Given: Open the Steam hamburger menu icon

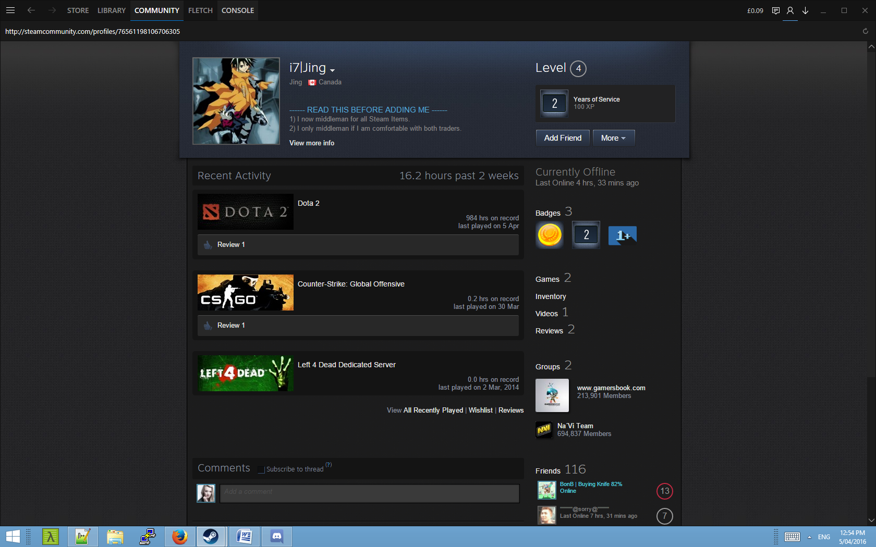Looking at the screenshot, I should pyautogui.click(x=10, y=10).
